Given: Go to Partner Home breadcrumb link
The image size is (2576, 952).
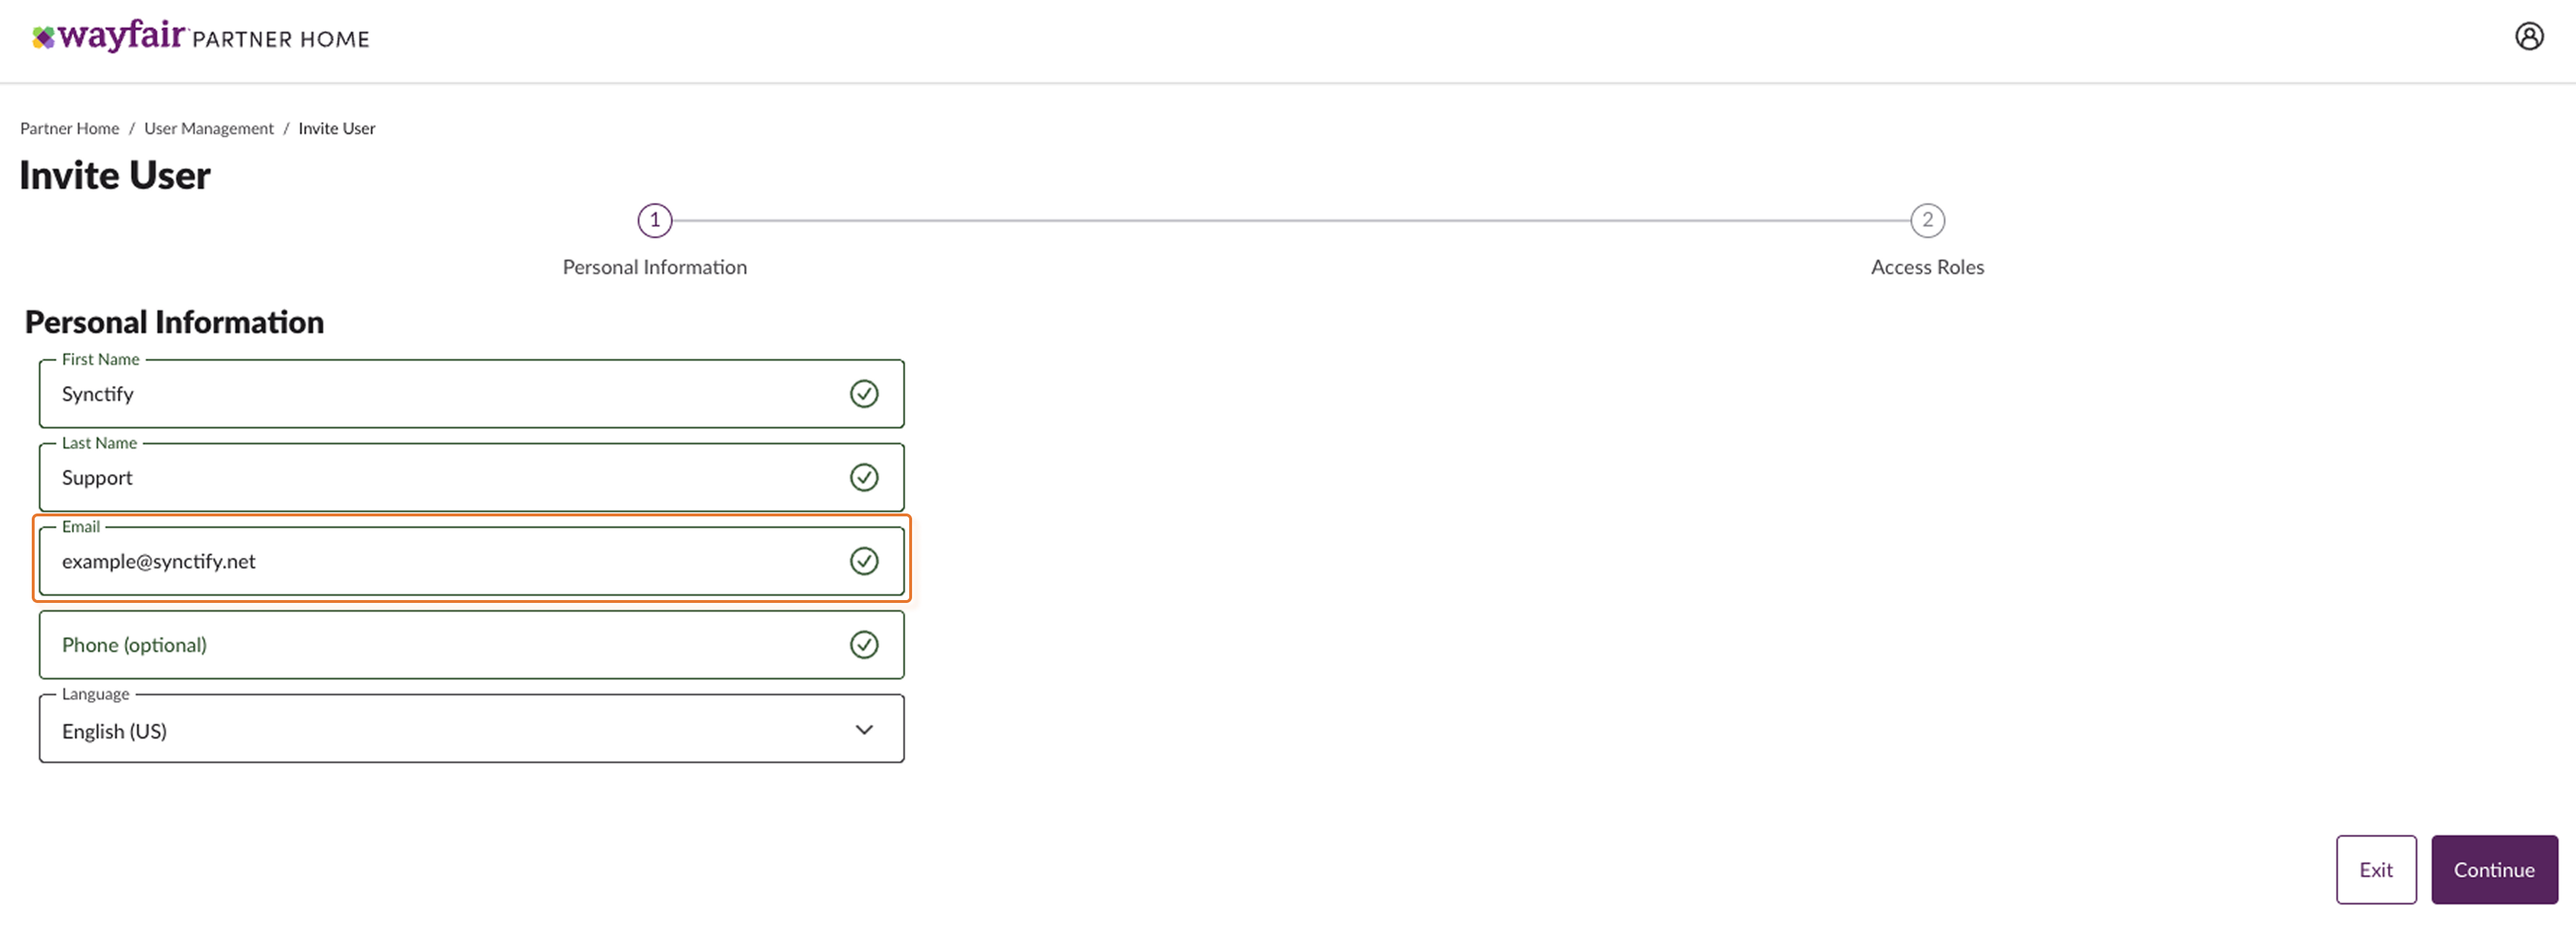Looking at the screenshot, I should tap(69, 128).
